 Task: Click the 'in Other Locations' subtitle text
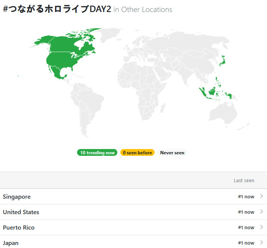143,10
